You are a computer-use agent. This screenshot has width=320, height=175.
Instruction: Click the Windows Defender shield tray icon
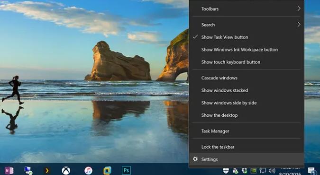click(226, 171)
